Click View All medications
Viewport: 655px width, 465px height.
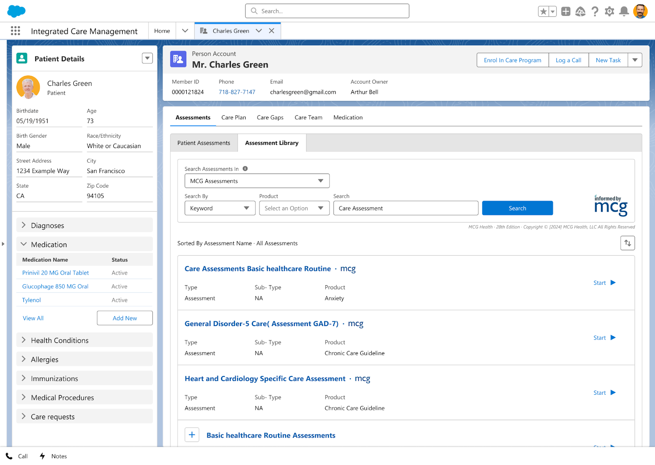click(x=33, y=318)
